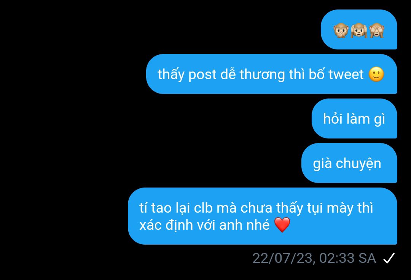Click the sent checkmark icon
The width and height of the screenshot is (411, 280).
point(389,258)
